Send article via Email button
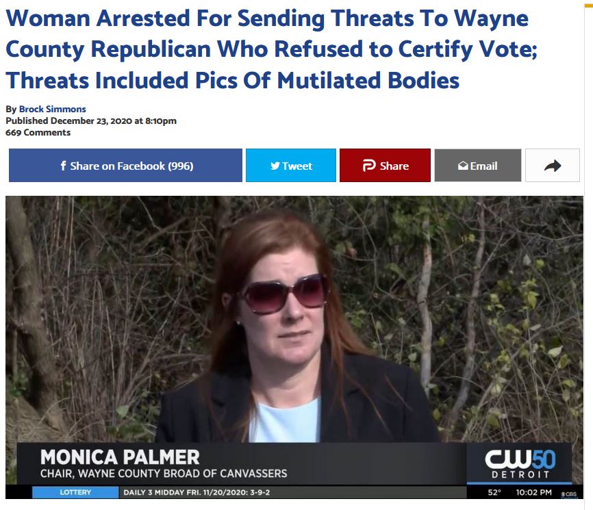 (x=478, y=165)
